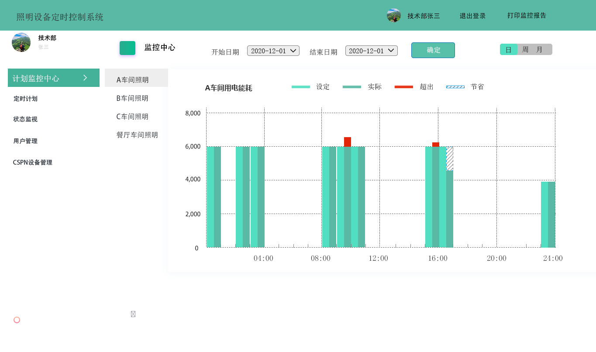The image size is (596, 352).
Task: Click 打印监控报告 in the header
Action: 527,15
